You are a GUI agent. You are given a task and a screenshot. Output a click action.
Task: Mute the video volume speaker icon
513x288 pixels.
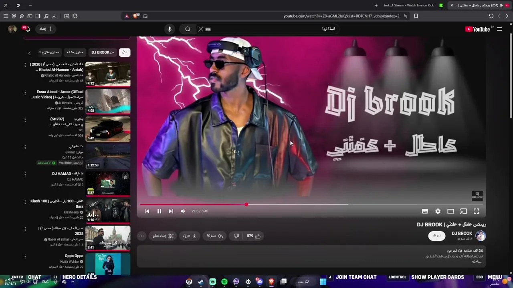(183, 211)
